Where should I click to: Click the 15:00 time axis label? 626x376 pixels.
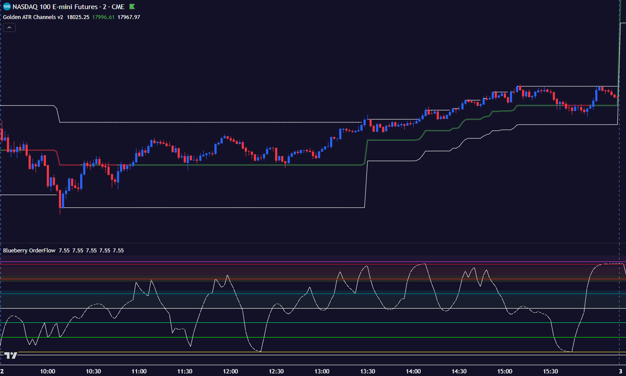click(x=504, y=371)
